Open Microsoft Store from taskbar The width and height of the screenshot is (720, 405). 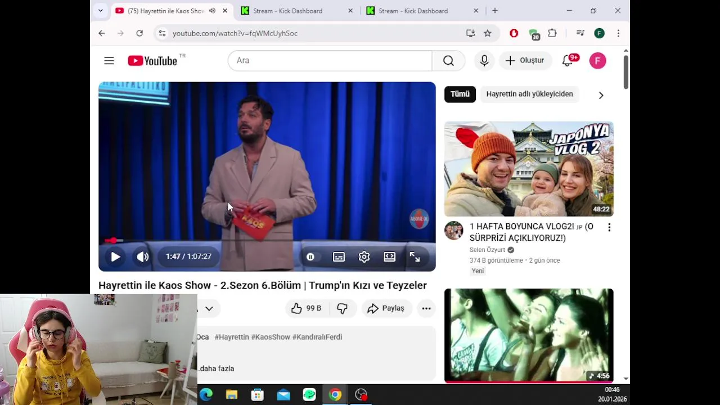pyautogui.click(x=258, y=395)
